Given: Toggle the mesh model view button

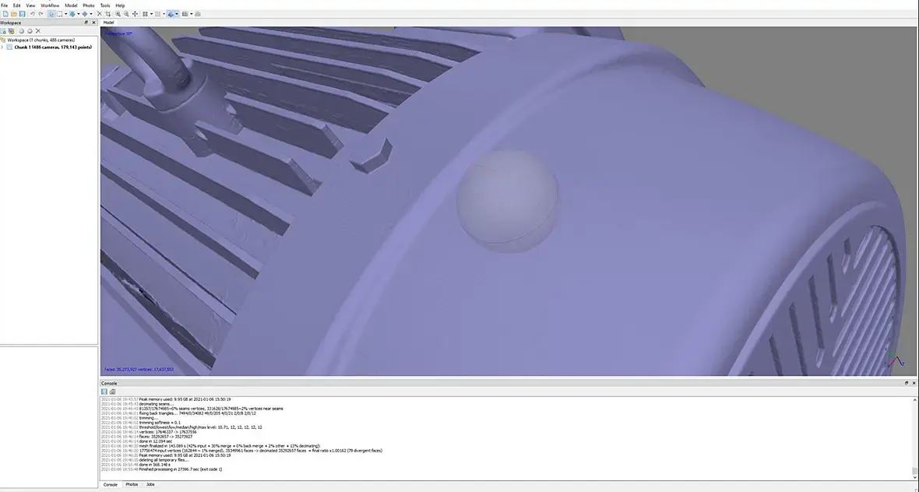Looking at the screenshot, I should pyautogui.click(x=171, y=14).
